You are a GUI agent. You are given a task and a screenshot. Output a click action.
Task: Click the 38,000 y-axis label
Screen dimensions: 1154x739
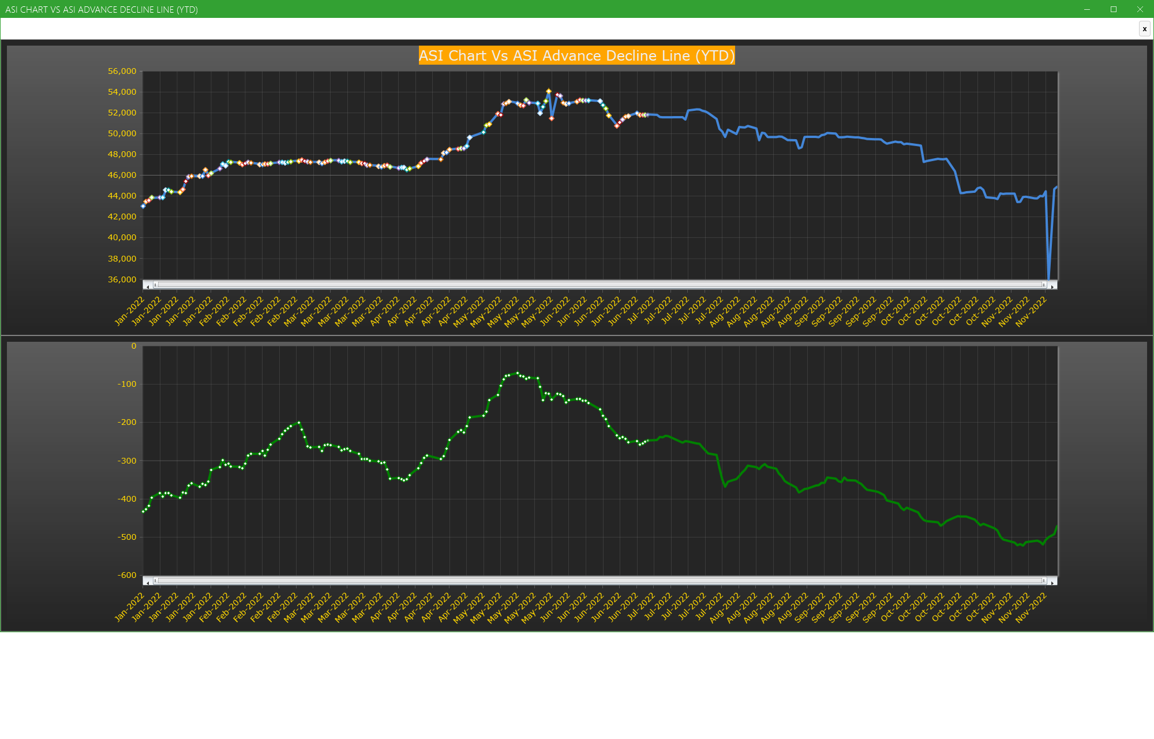click(x=122, y=259)
